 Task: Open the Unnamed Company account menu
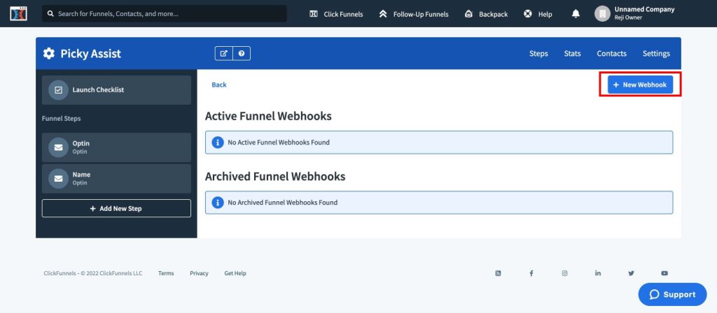pos(634,13)
